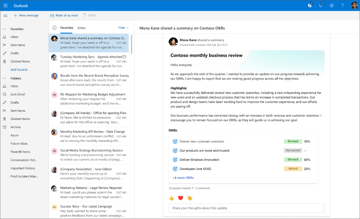360x219 pixels.
Task: Open the app launcher grid icon
Action: [x=5, y=5]
